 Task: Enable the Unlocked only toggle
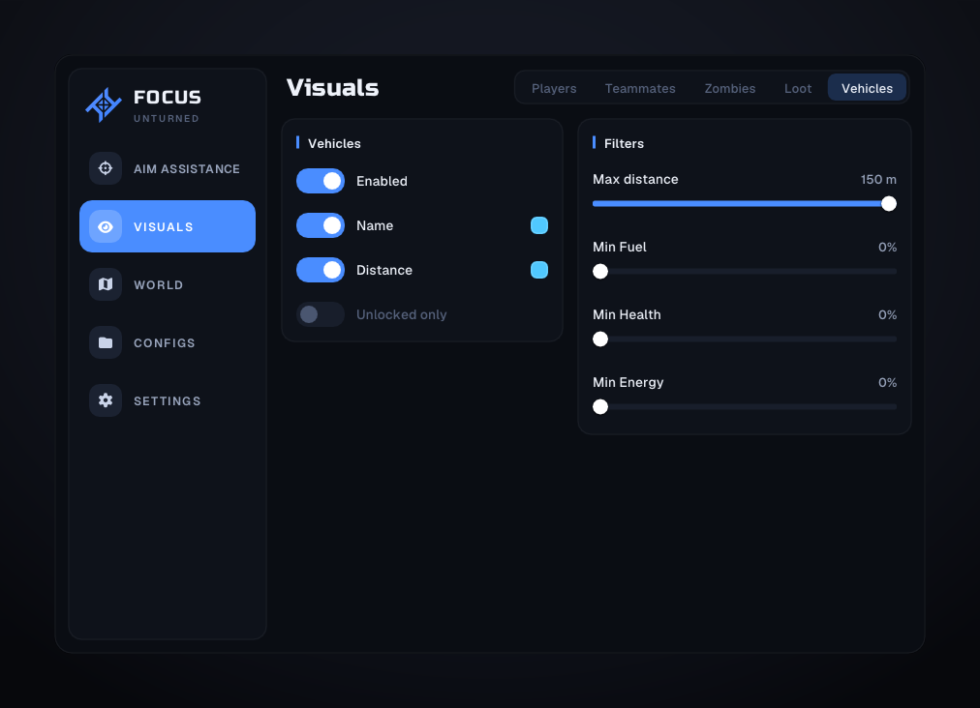coord(321,314)
